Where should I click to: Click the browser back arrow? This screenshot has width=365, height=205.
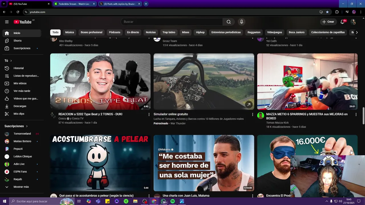click(4, 12)
